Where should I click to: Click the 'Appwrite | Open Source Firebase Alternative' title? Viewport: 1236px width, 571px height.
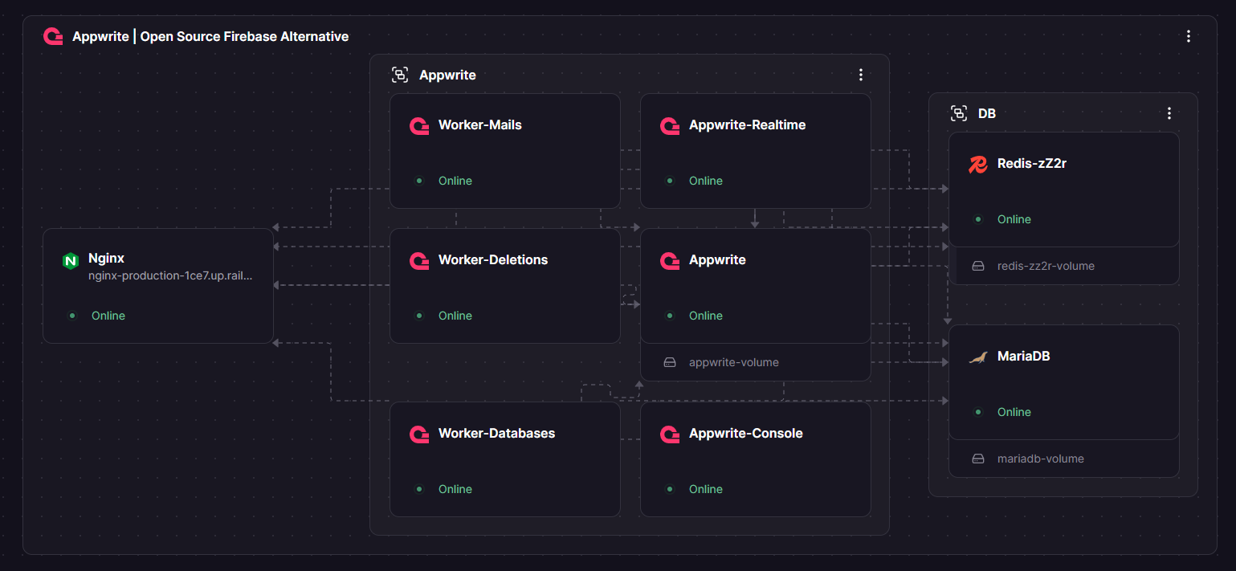coord(210,36)
